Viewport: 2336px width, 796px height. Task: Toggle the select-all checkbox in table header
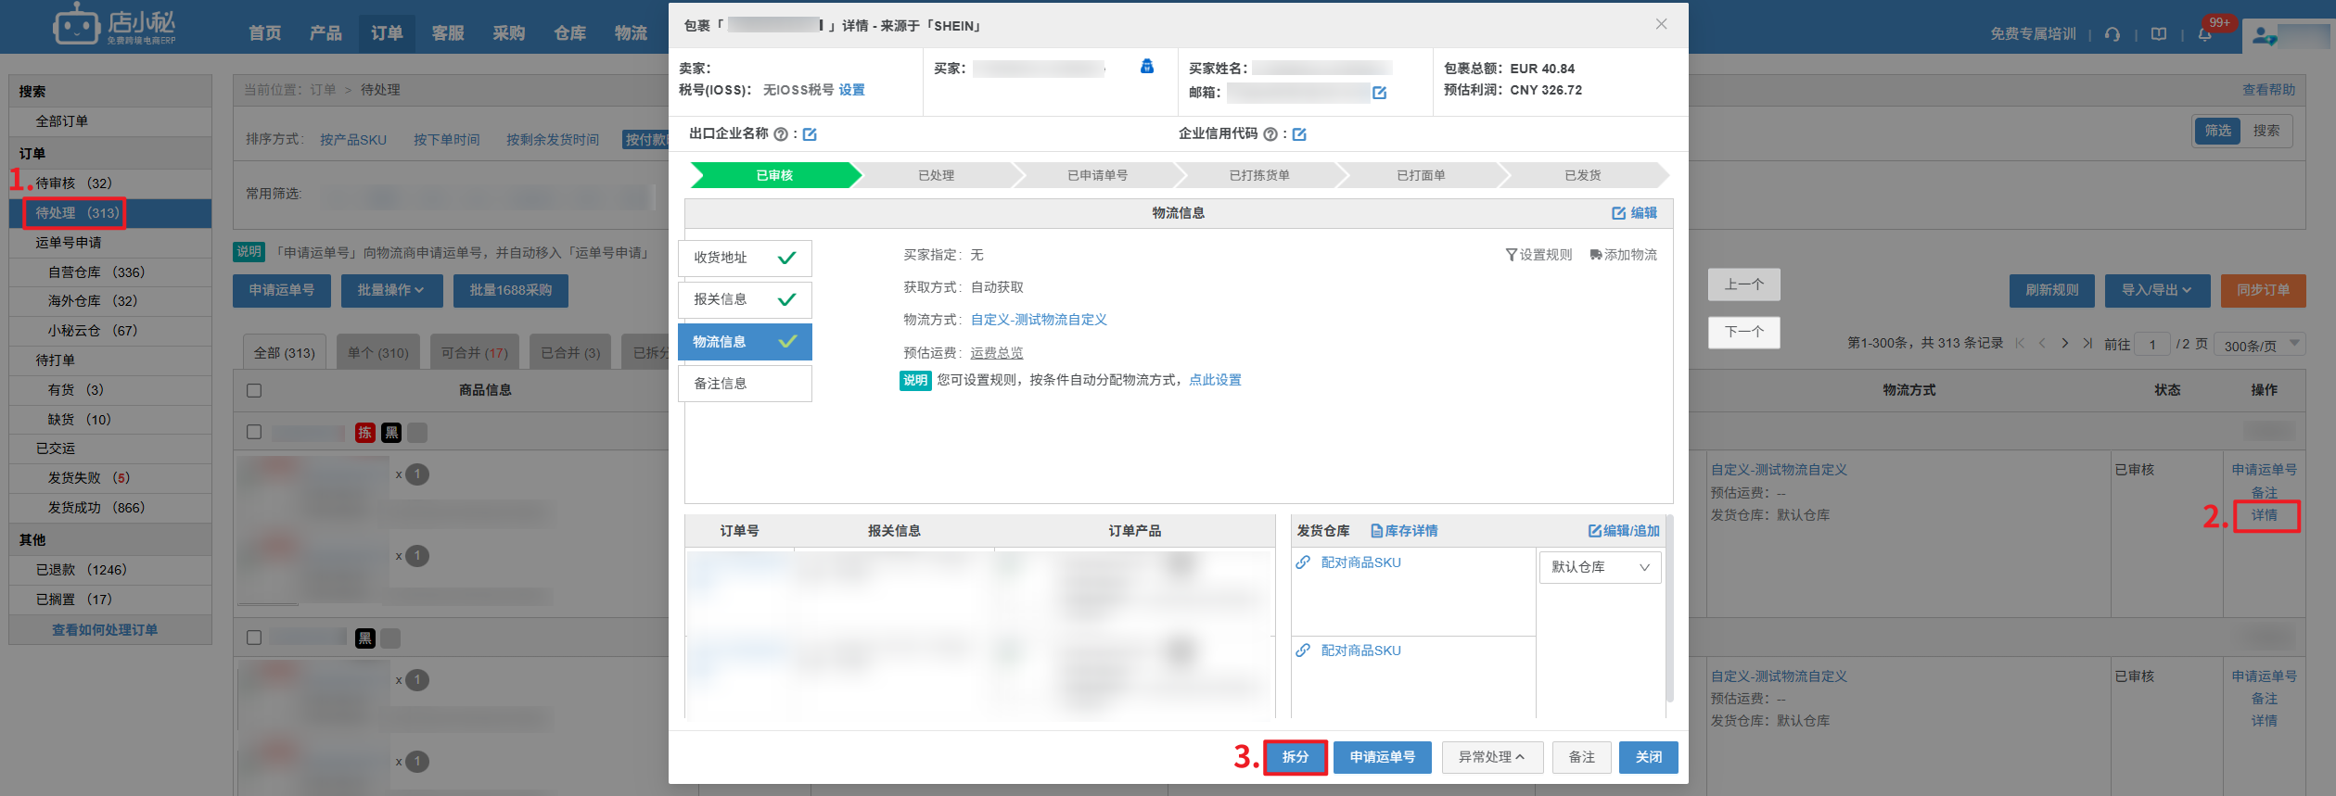click(x=254, y=390)
